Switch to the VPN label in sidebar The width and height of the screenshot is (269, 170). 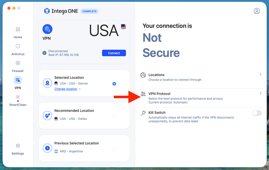18,88
